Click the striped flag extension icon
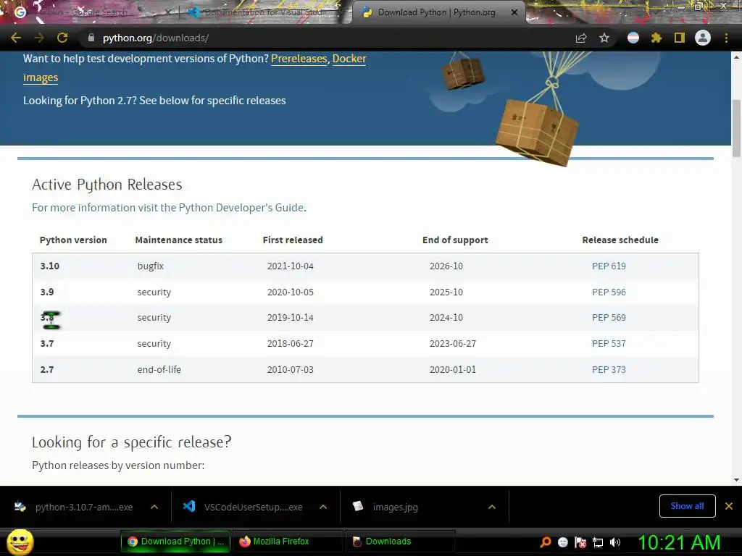 pos(633,38)
